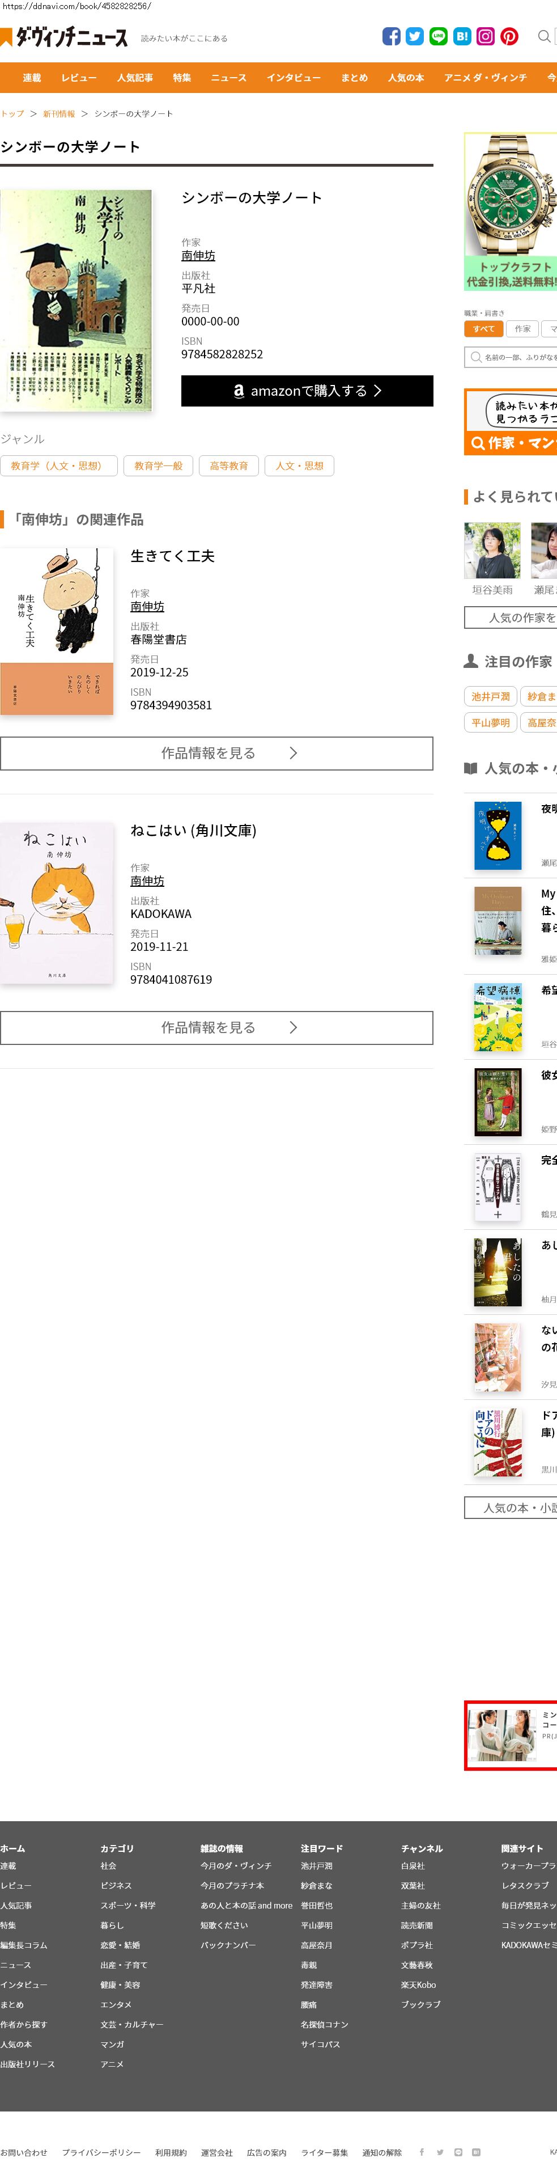Click the Twitter icon in header
Viewport: 557px width, 2175px height.
[x=414, y=36]
